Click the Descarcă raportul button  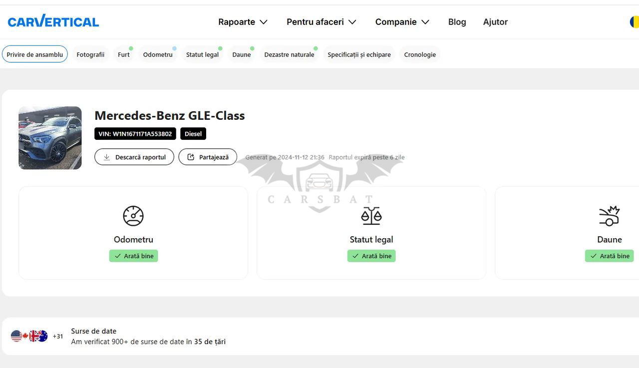click(x=134, y=157)
